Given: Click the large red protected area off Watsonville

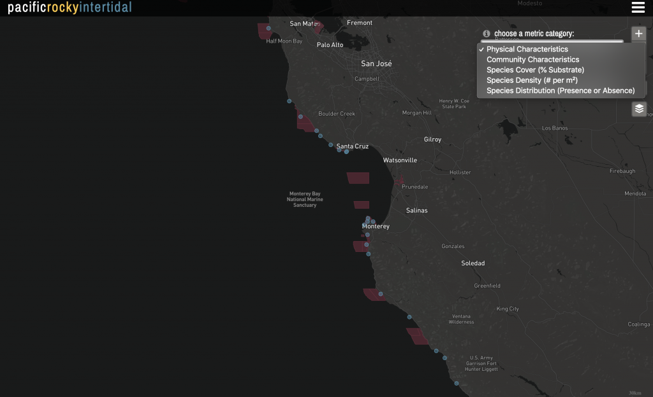Looking at the screenshot, I should 358,178.
